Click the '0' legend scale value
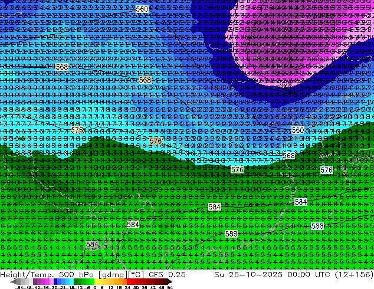This screenshot has height=289, width=374. click(95, 288)
